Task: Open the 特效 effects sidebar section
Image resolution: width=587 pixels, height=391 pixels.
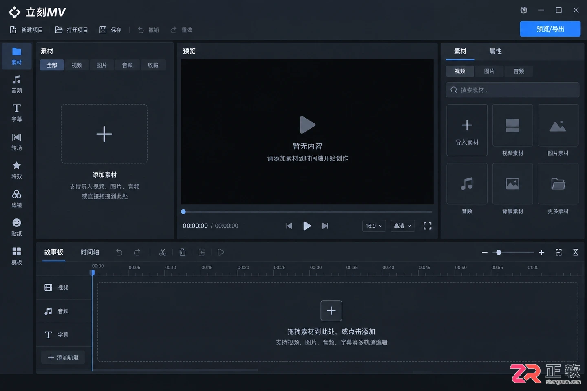Action: 17,170
